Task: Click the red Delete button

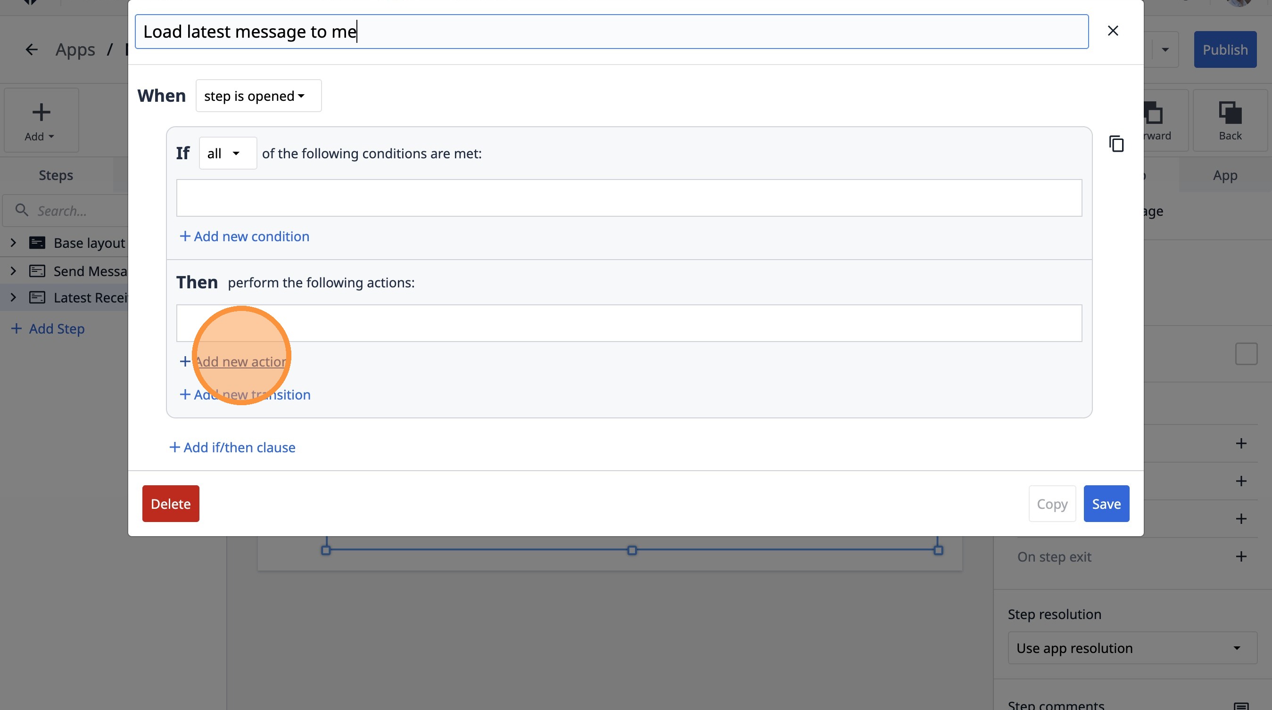Action: (170, 504)
